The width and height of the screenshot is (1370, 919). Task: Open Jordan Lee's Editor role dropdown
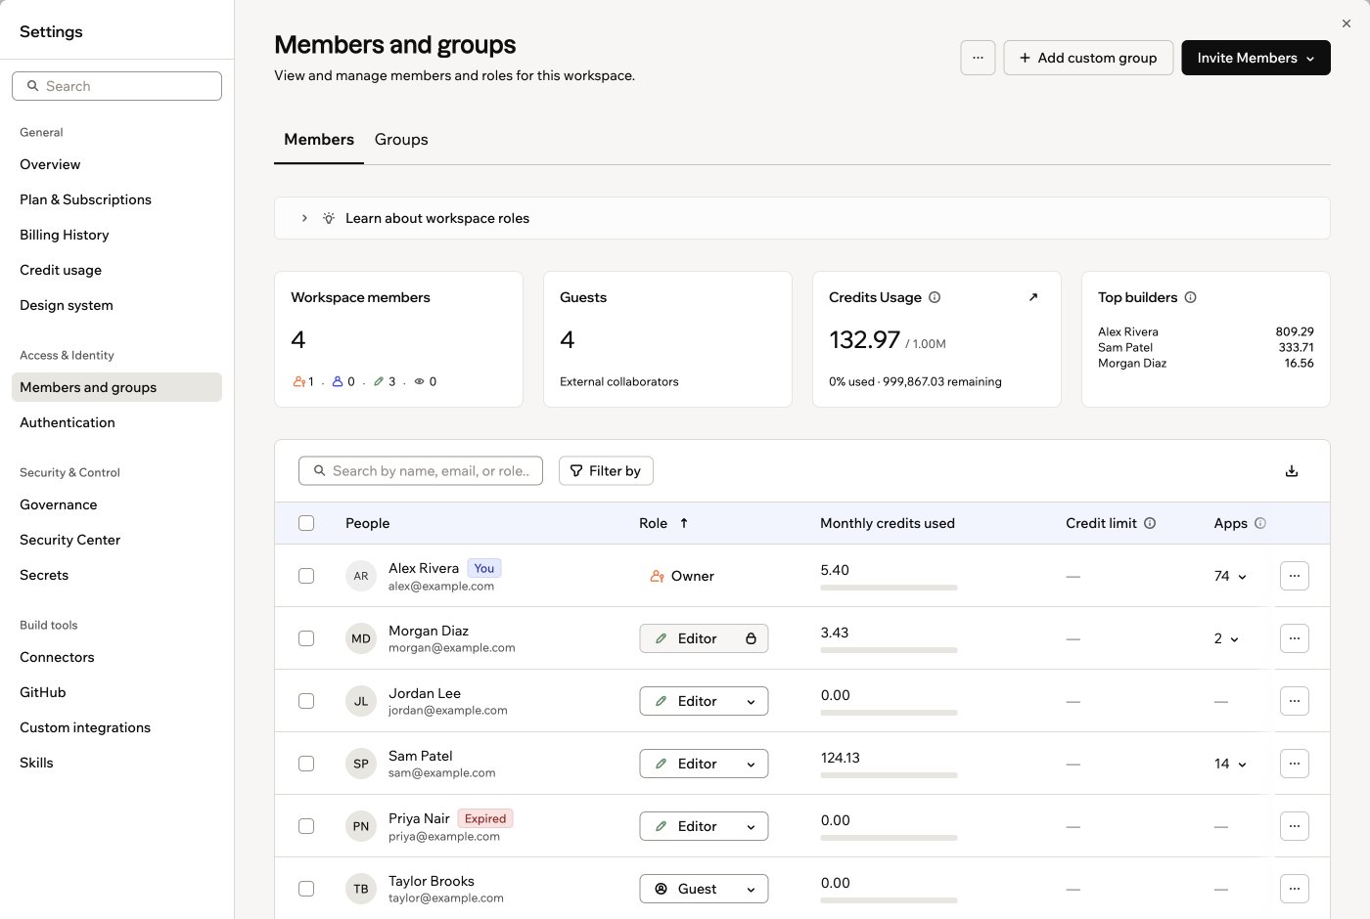tap(704, 701)
